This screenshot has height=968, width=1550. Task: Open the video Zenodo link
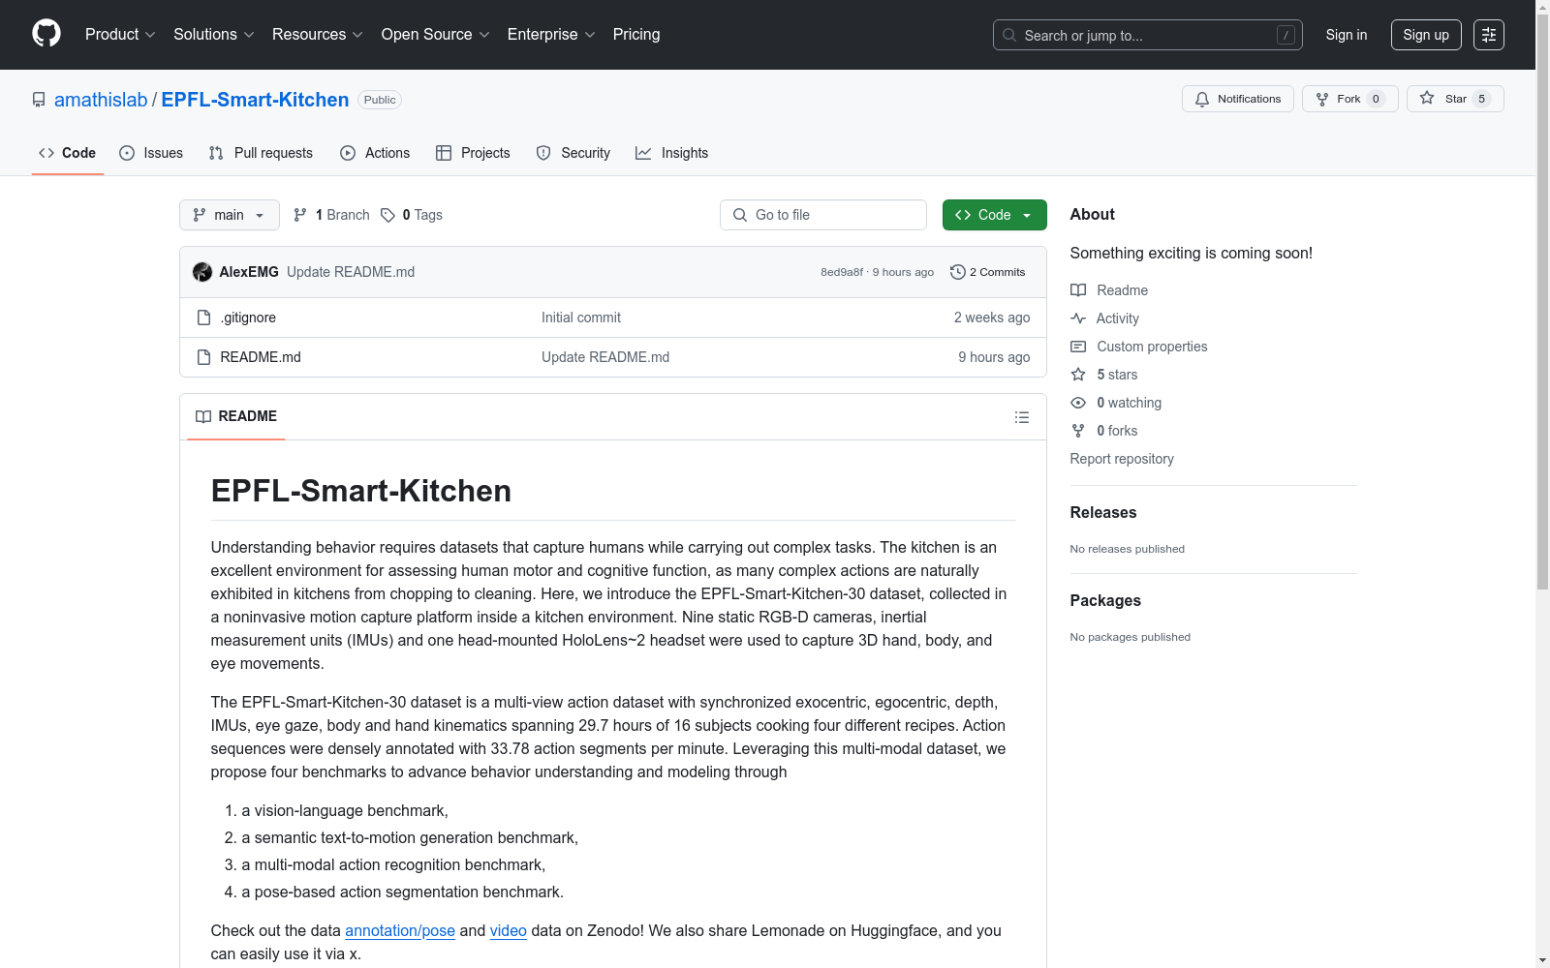(x=509, y=930)
